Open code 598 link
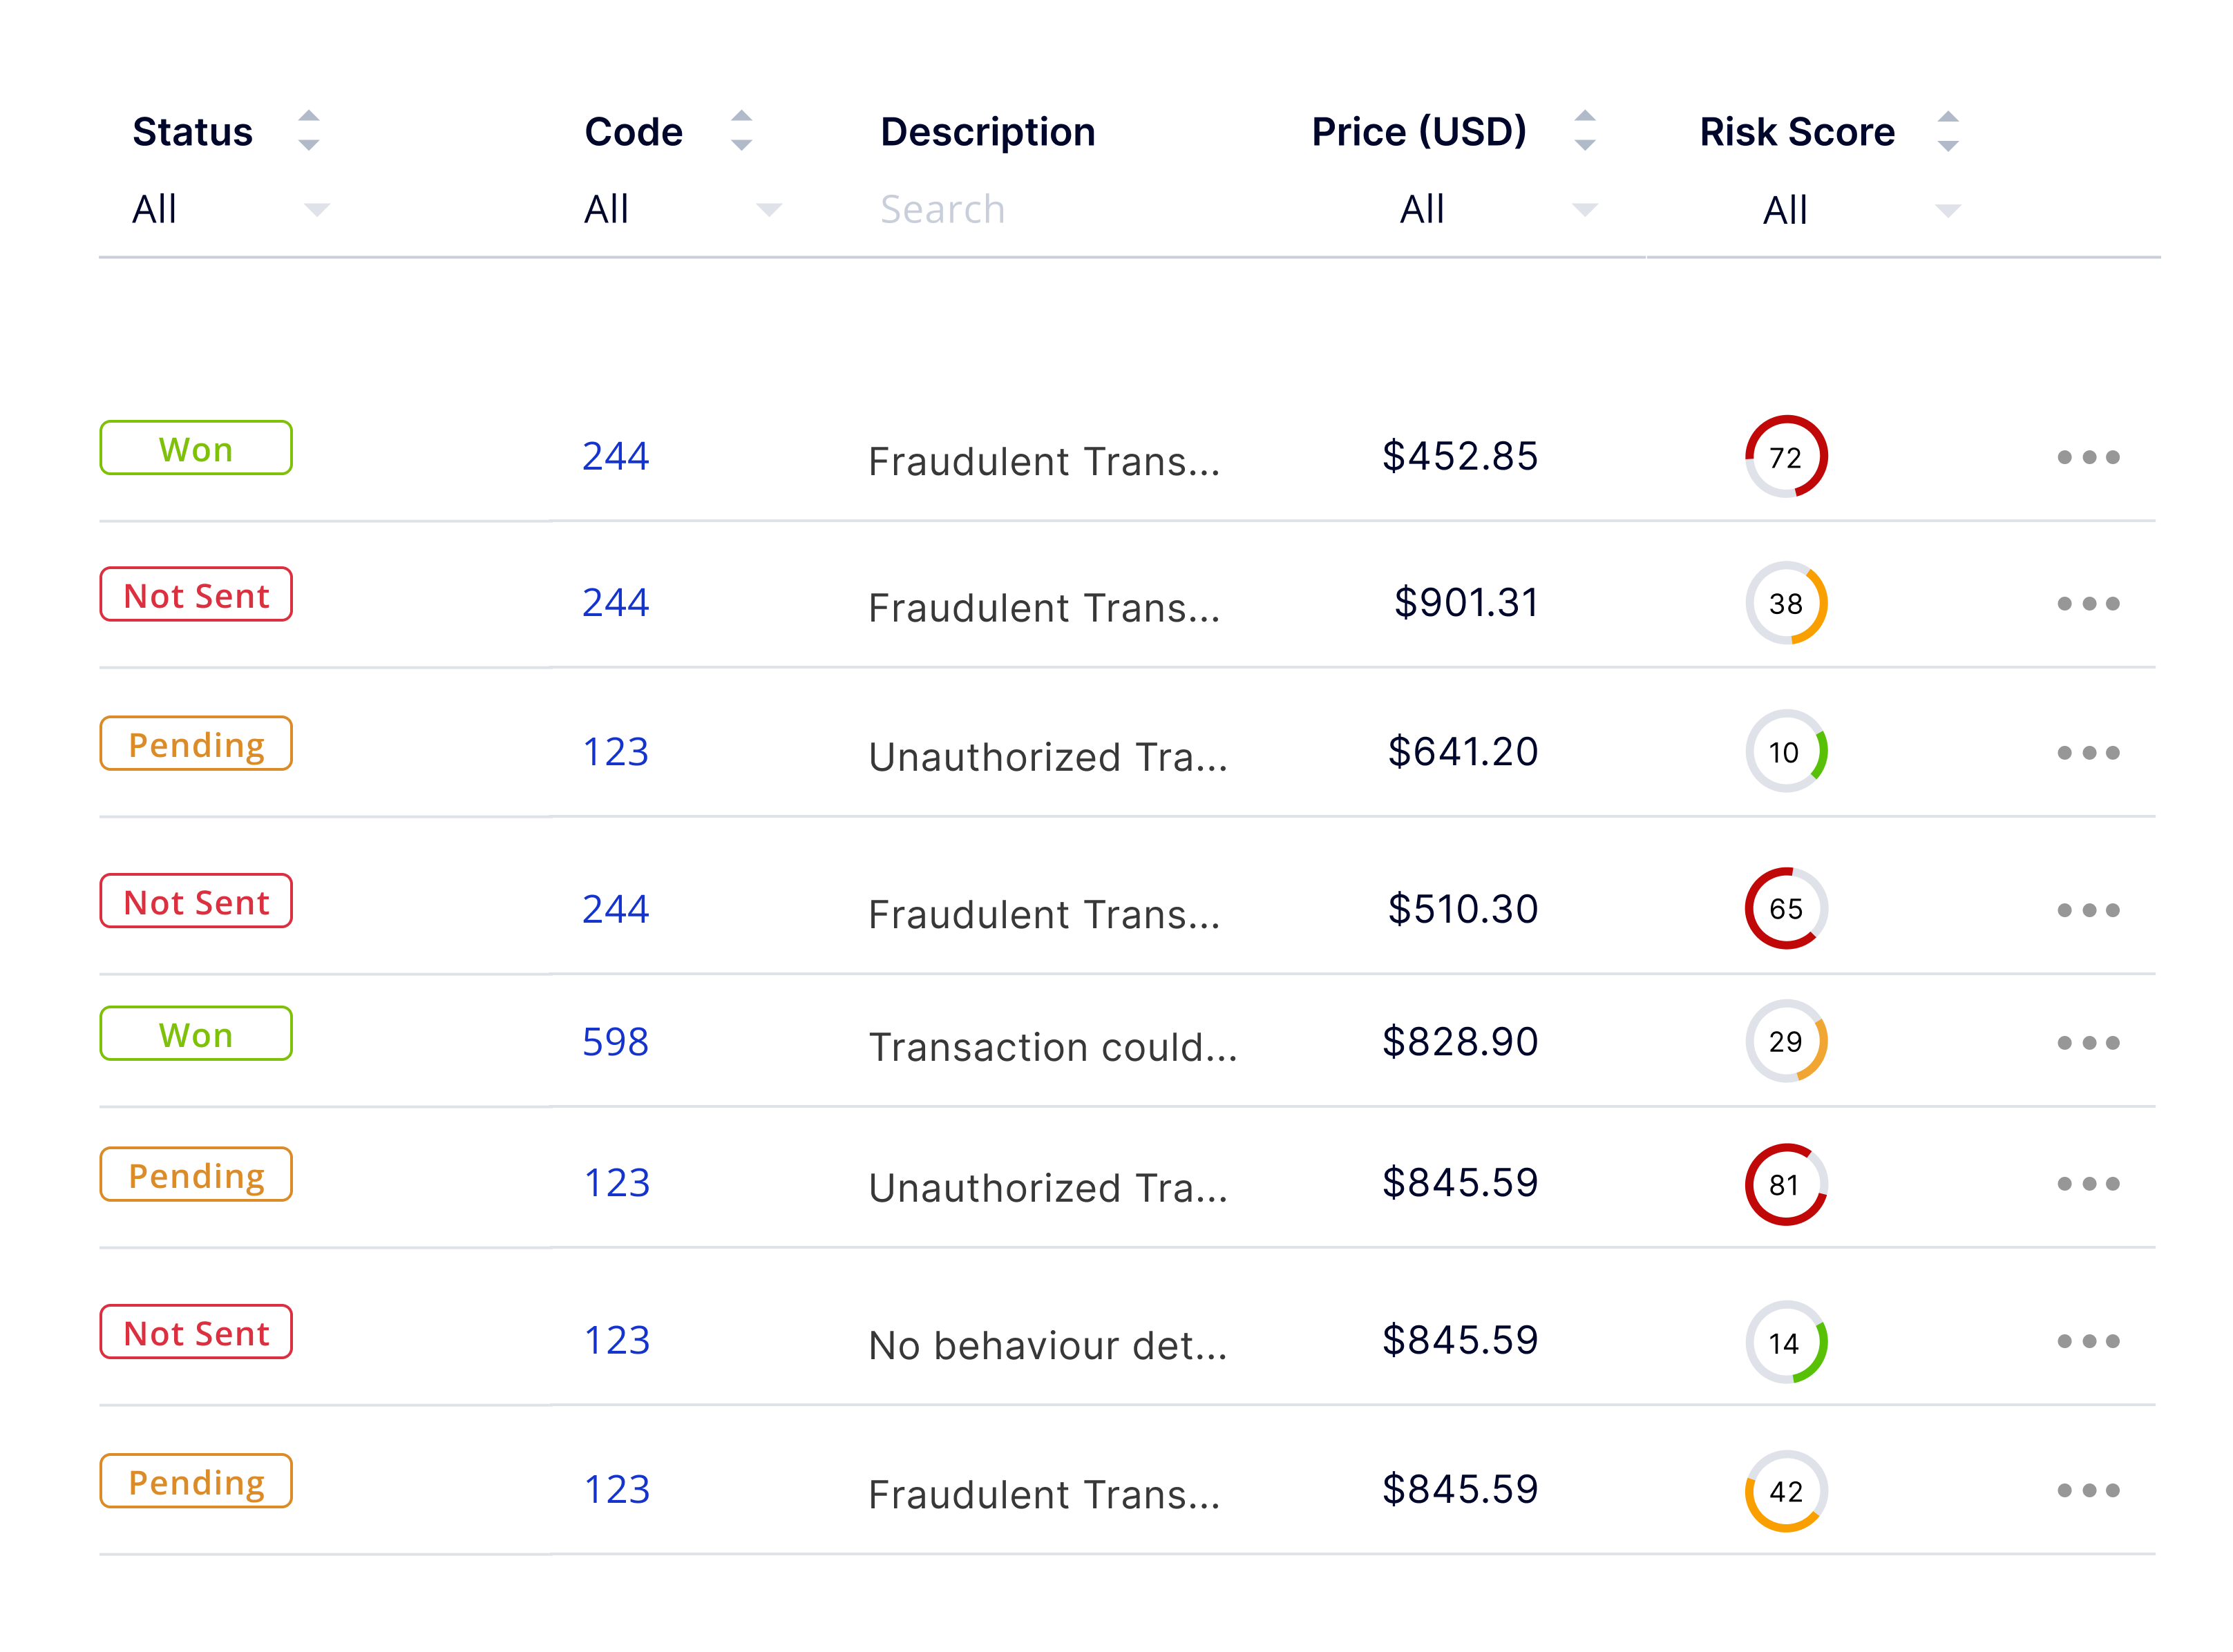Screen dimensions: 2233x1652 point(616,1041)
